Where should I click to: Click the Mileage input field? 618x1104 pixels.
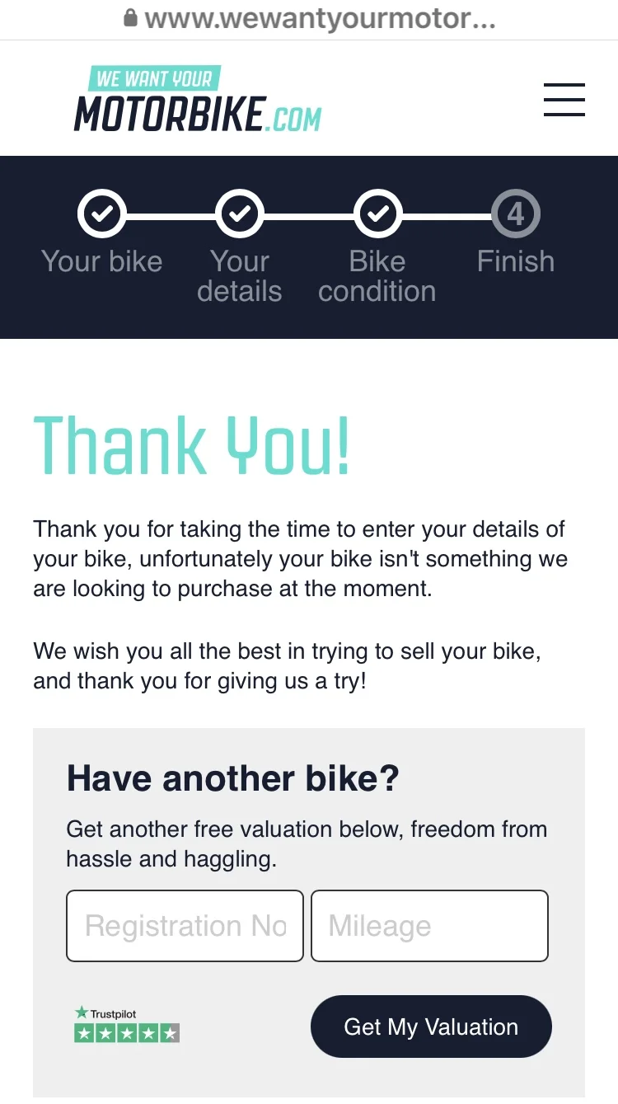click(429, 925)
